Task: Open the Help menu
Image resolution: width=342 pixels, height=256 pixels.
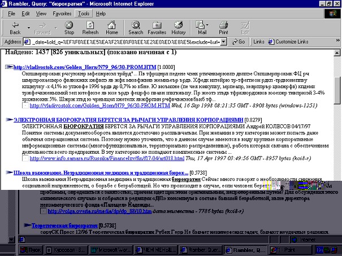Action: pos(101,14)
